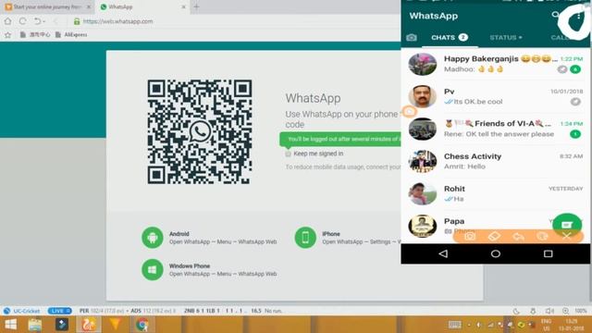Viewport: 592px width, 333px height.
Task: Open Google Chrome from the taskbar
Action: pos(142,325)
